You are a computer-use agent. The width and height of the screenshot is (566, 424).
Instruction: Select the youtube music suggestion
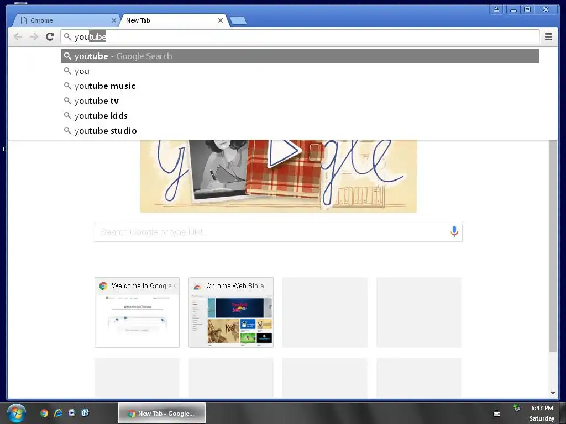(300, 86)
